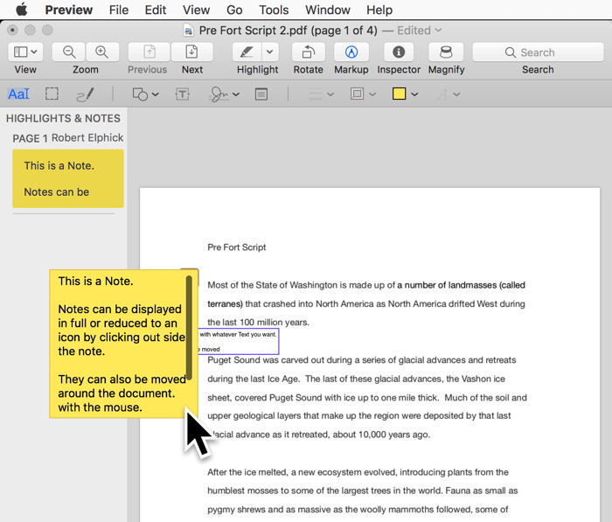Open the Highlight color options arrow
Screen dimensions: 612x522
pos(269,52)
